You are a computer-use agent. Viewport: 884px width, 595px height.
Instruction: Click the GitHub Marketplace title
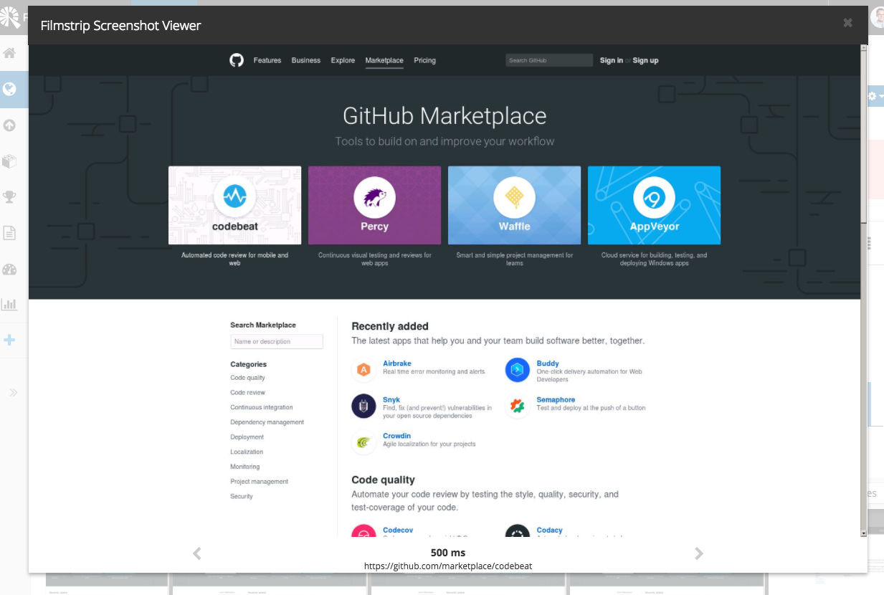coord(445,116)
